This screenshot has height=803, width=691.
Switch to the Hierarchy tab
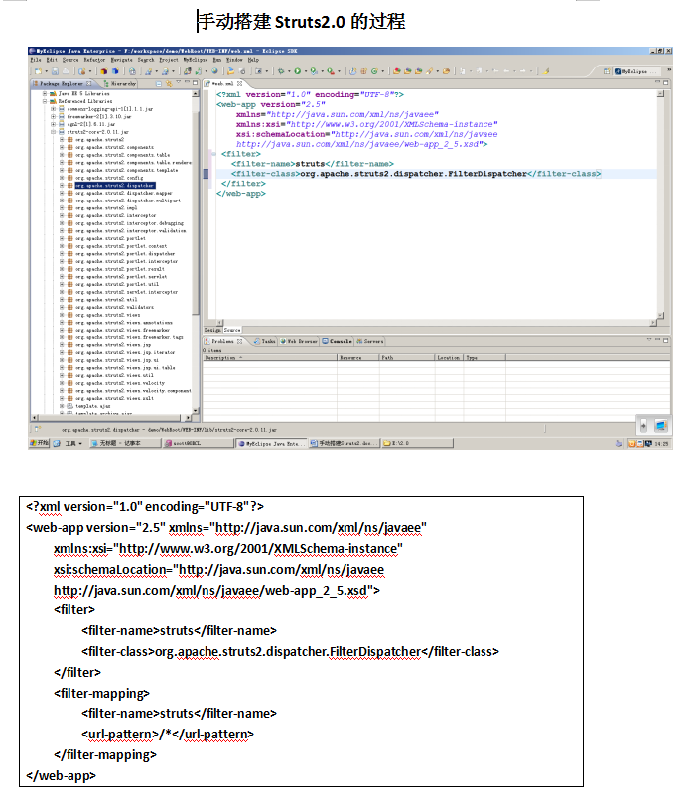(x=122, y=84)
